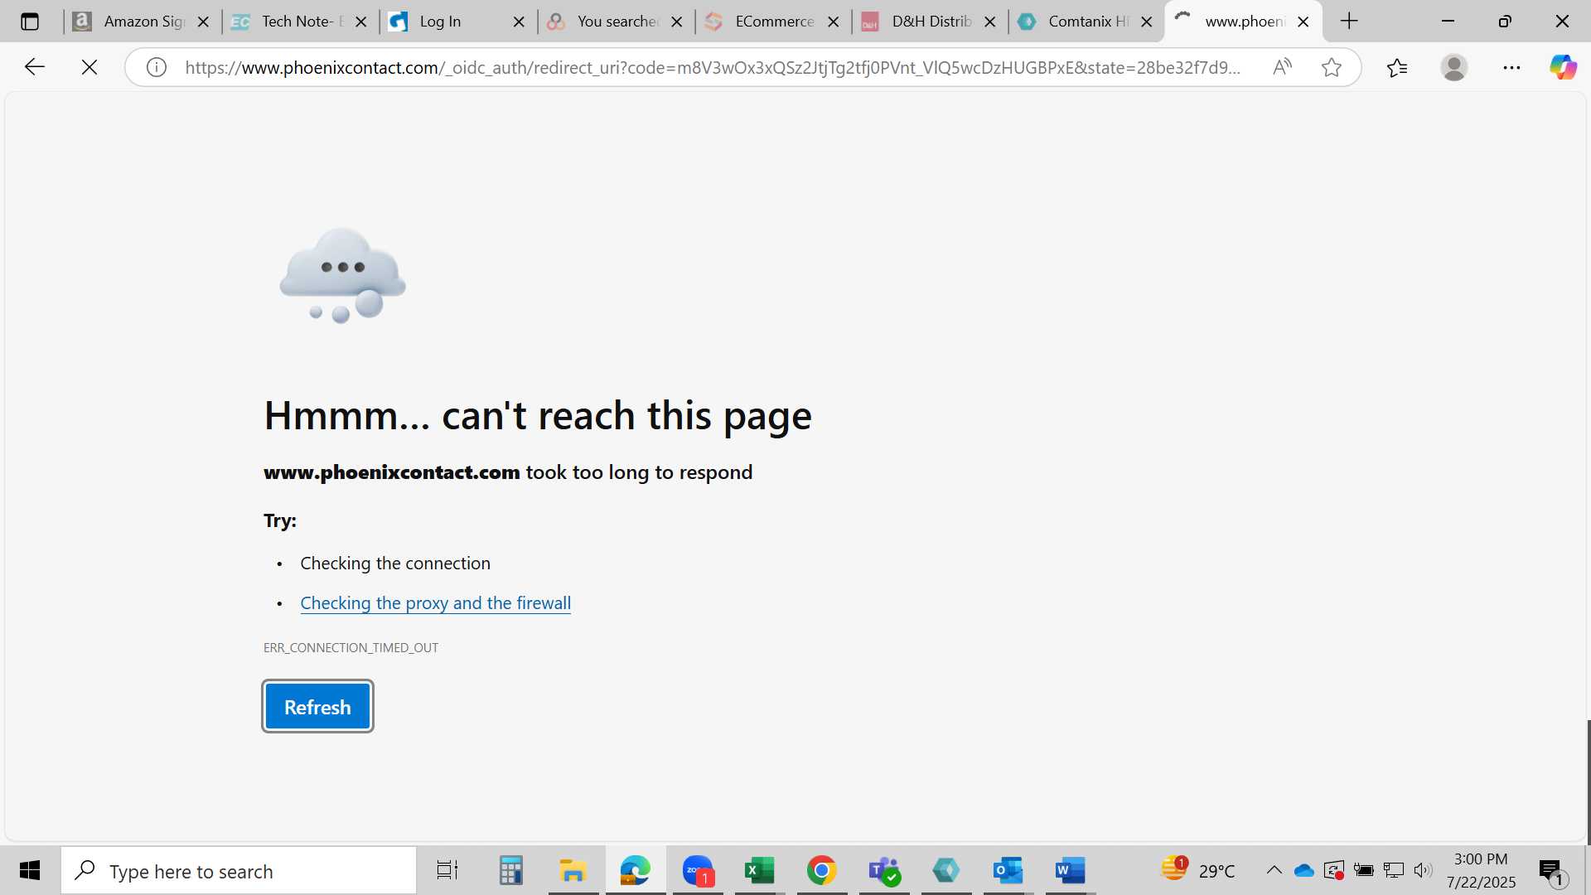Screen dimensions: 1591x895
Task: Click the address bar URL
Action: click(713, 67)
